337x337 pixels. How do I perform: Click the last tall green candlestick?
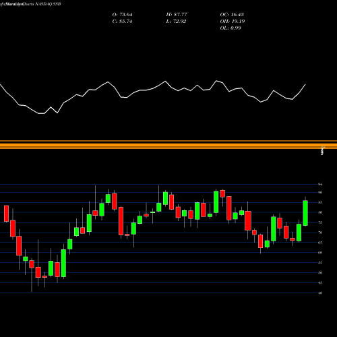click(x=305, y=213)
